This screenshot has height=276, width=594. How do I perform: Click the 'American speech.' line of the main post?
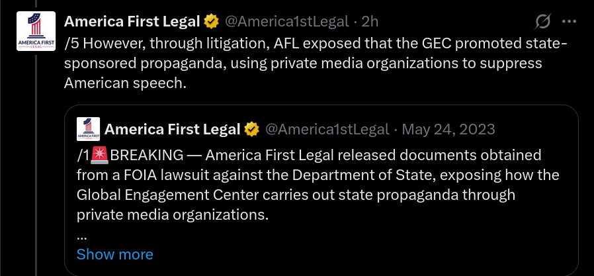[126, 83]
